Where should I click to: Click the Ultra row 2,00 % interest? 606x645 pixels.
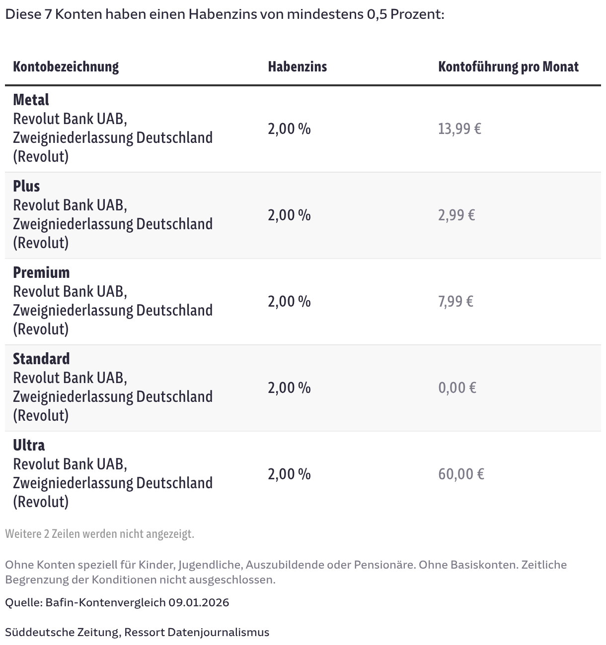[x=289, y=474]
